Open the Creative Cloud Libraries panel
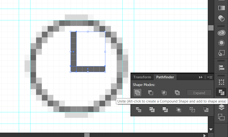The height and width of the screenshot is (137, 228). click(221, 33)
